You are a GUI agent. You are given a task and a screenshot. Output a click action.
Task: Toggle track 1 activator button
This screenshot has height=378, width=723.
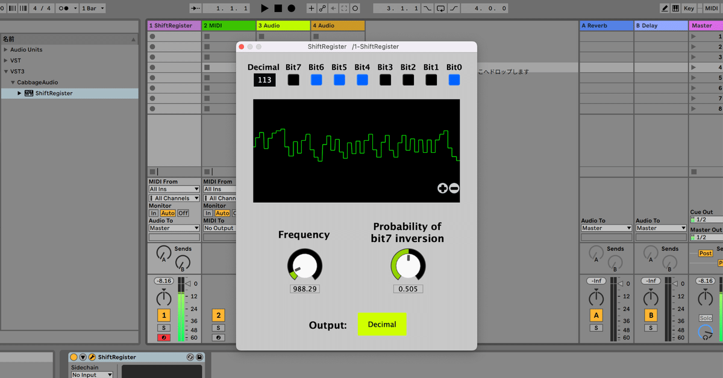163,315
